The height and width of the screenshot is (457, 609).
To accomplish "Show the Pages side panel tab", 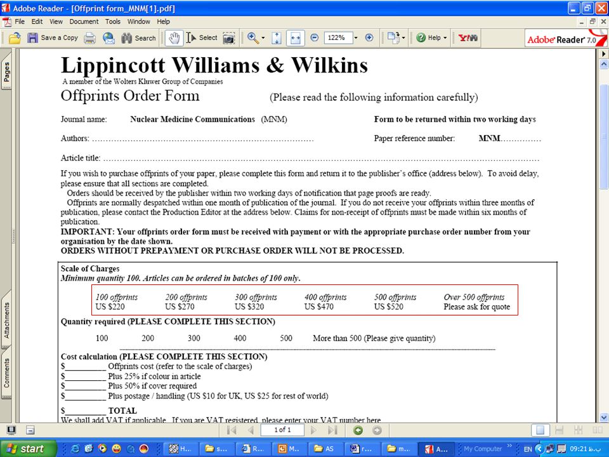I will click(x=6, y=72).
